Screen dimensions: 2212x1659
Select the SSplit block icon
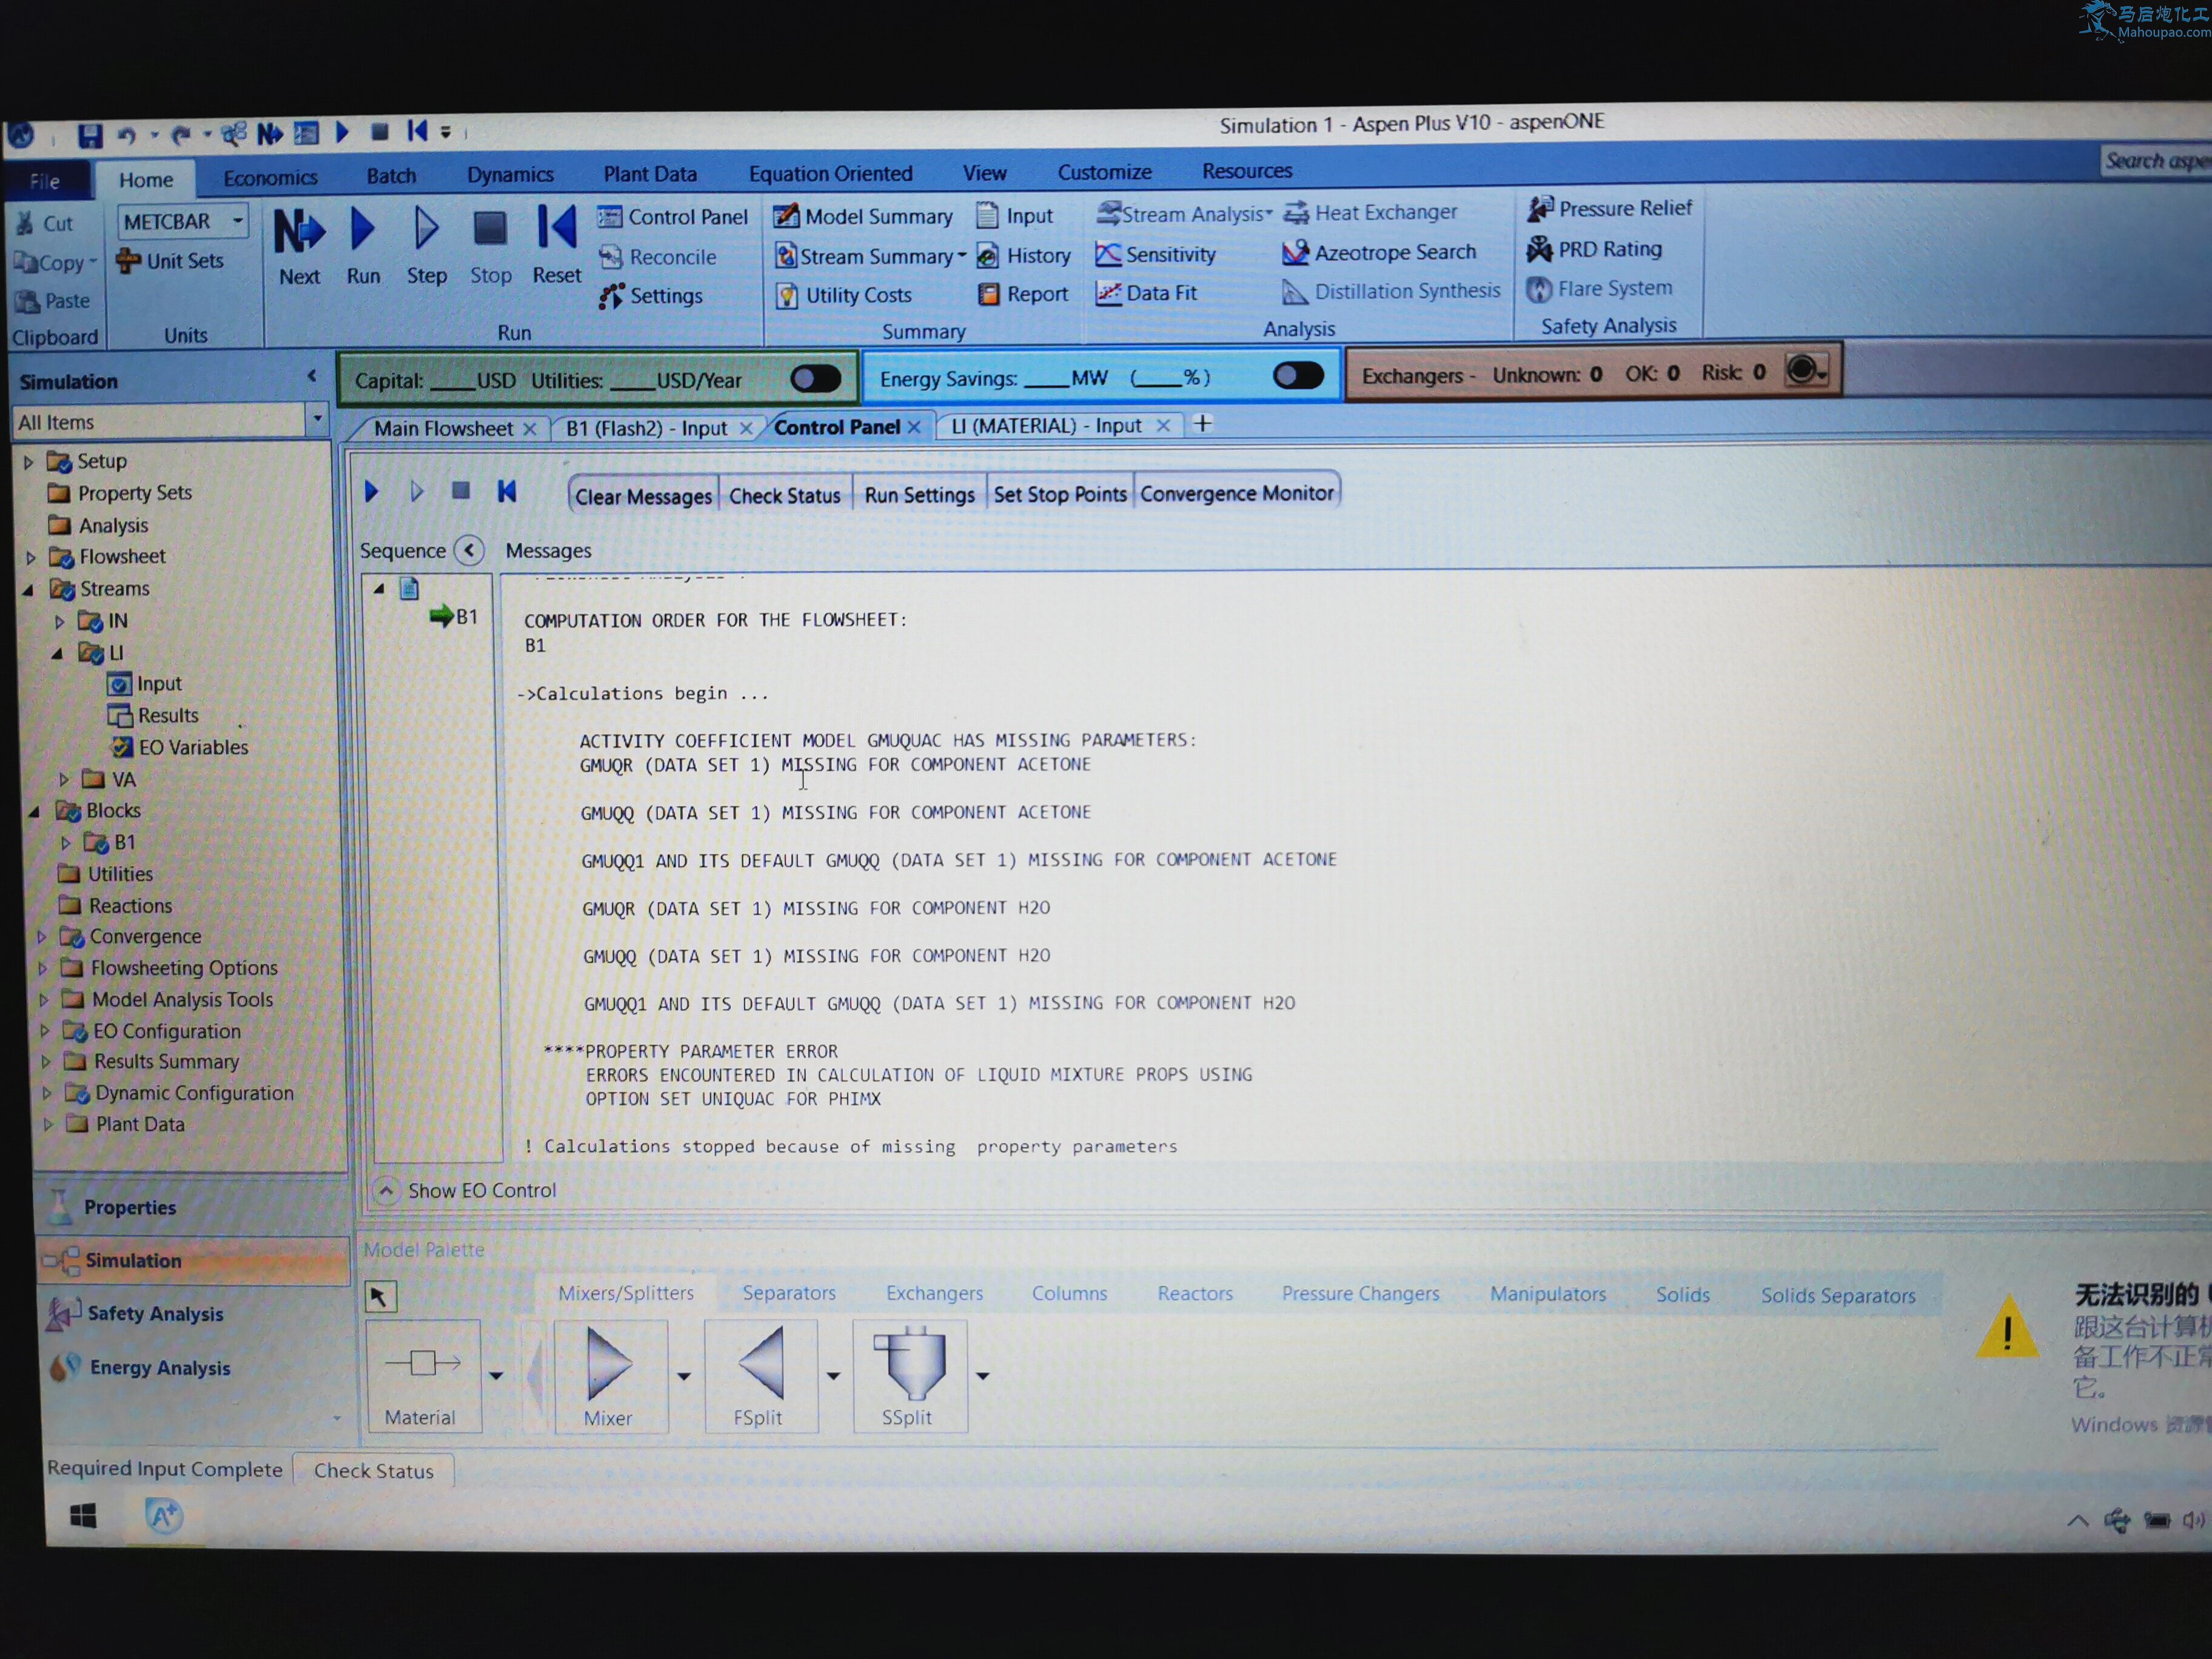[909, 1365]
